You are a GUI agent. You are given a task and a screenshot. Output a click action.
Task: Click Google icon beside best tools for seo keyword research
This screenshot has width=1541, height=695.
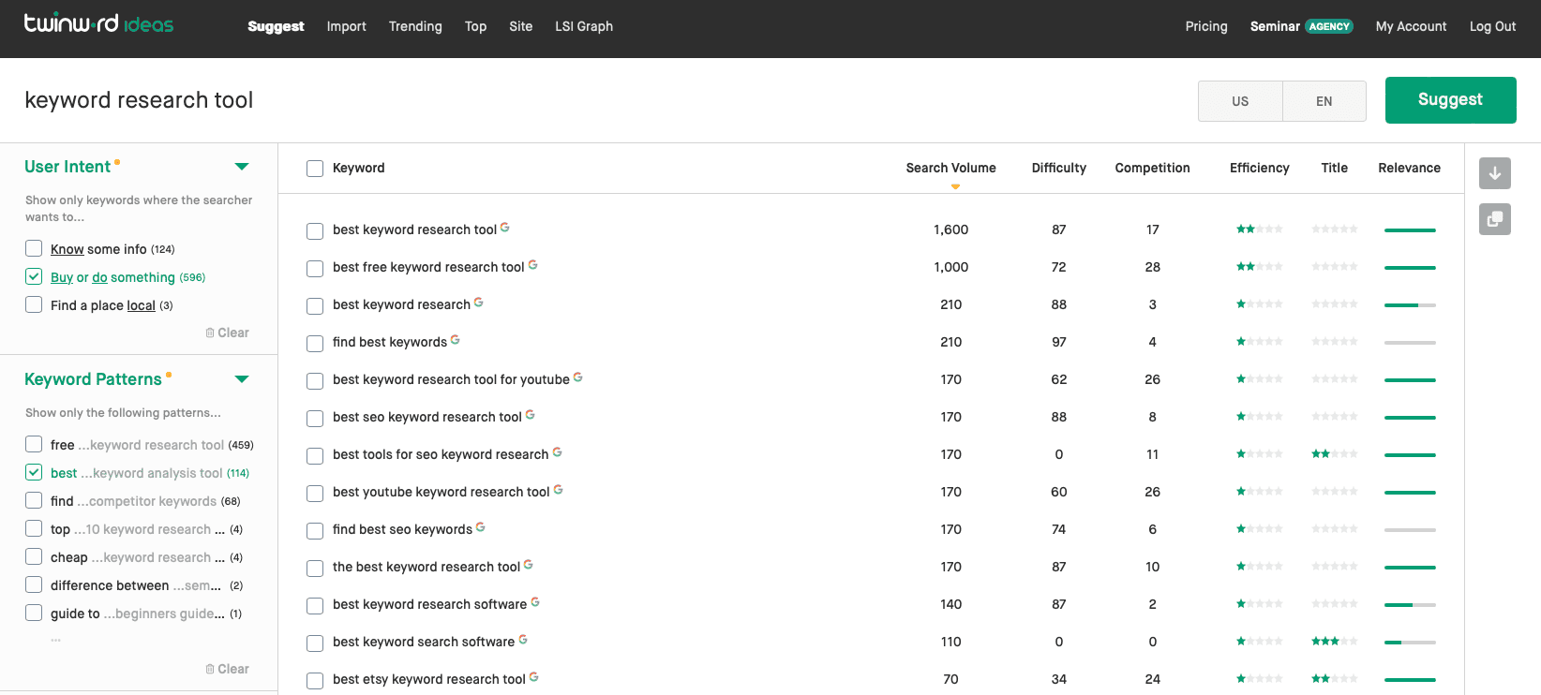(x=557, y=451)
